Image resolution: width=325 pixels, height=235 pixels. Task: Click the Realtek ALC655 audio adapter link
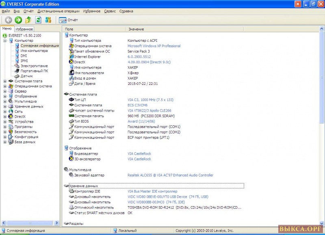tap(170, 175)
